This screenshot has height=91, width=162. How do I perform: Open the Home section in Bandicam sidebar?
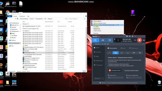[x=97, y=48]
